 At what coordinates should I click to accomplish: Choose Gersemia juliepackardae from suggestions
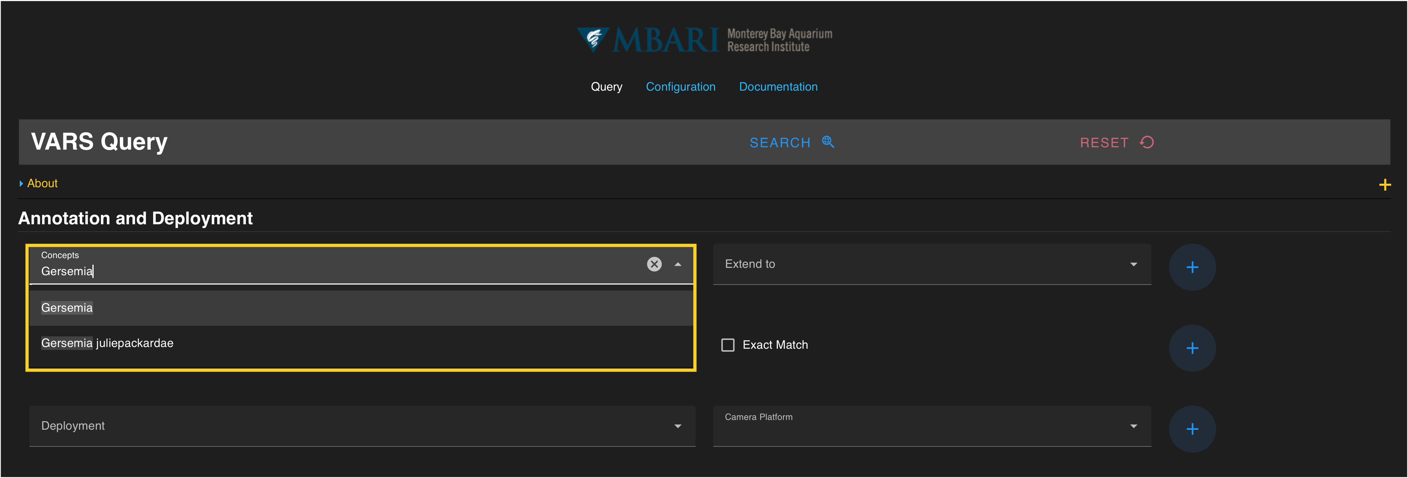107,344
